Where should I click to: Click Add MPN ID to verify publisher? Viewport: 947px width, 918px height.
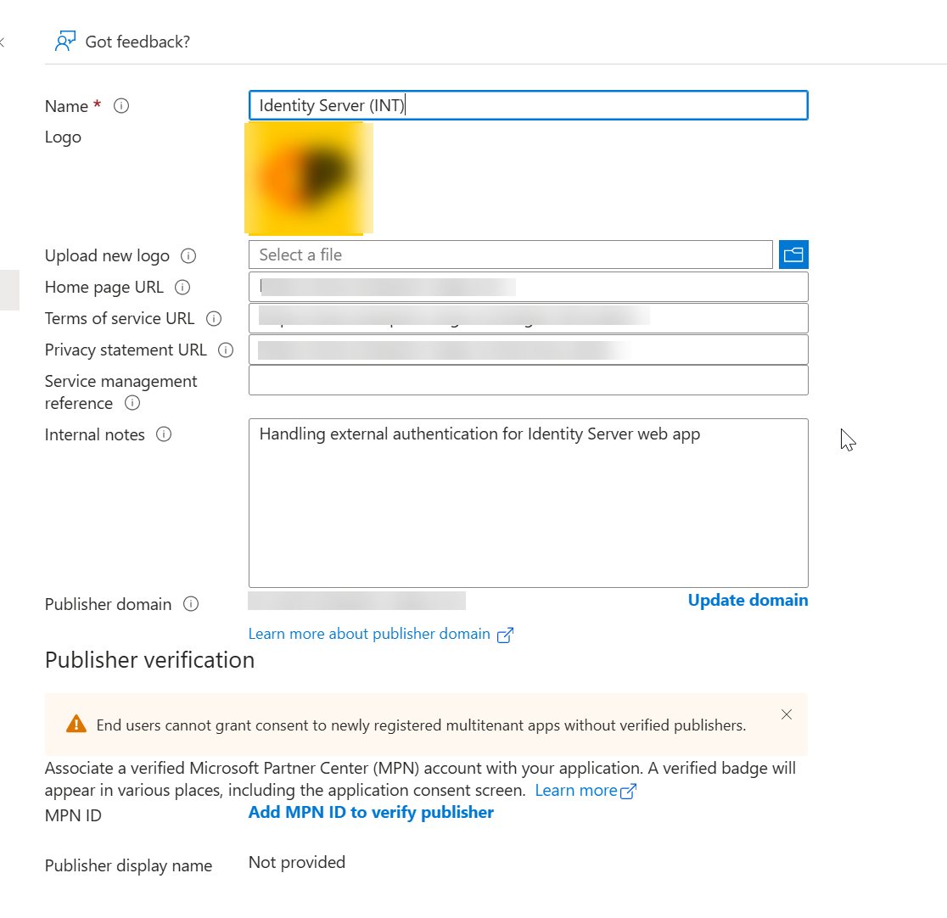(x=371, y=812)
